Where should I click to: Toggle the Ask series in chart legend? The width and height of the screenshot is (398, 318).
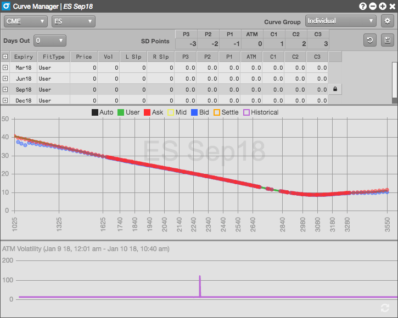[x=153, y=112]
